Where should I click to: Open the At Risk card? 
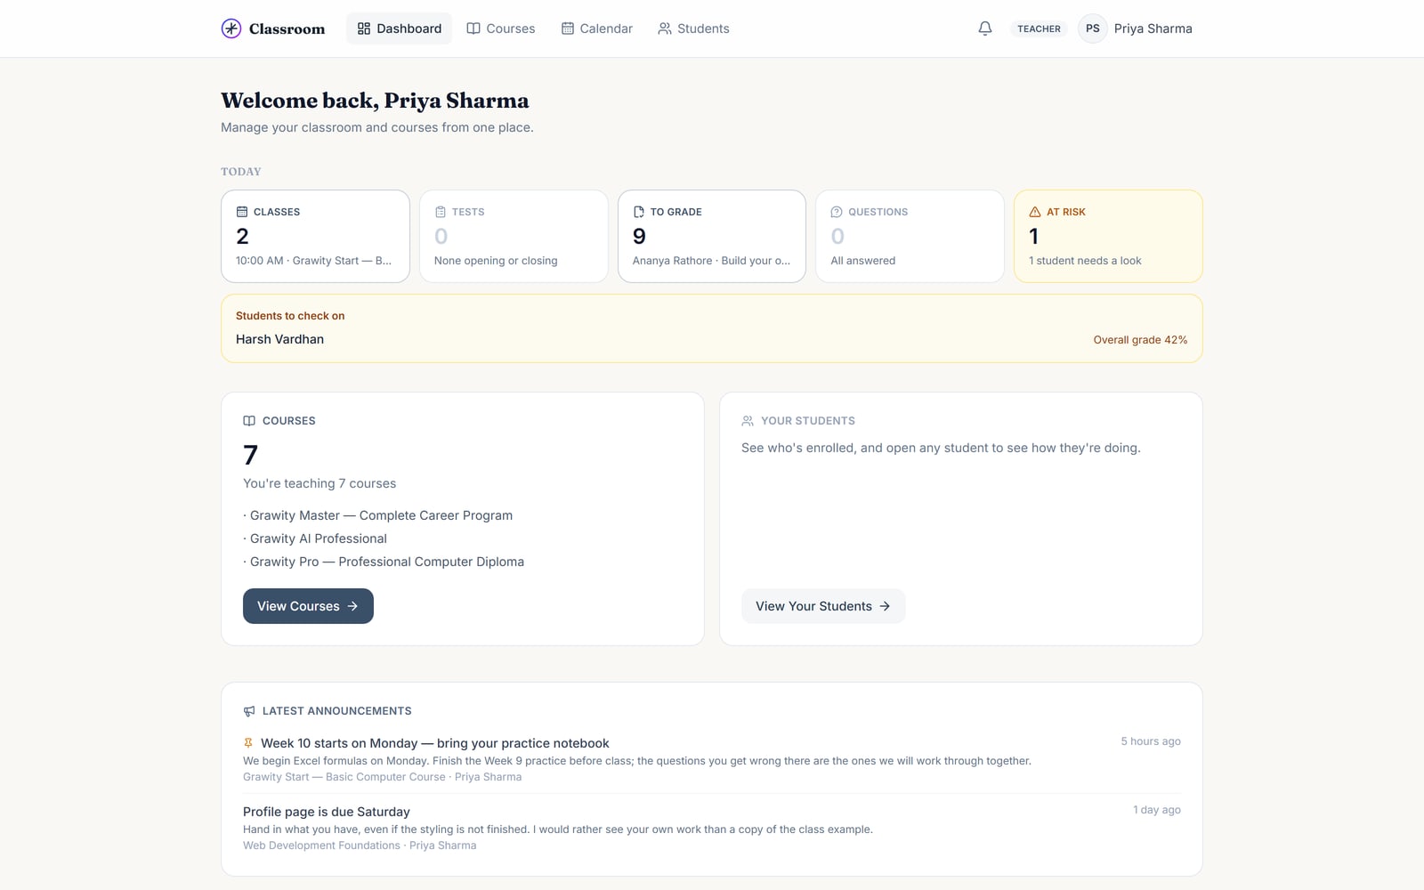(1108, 236)
